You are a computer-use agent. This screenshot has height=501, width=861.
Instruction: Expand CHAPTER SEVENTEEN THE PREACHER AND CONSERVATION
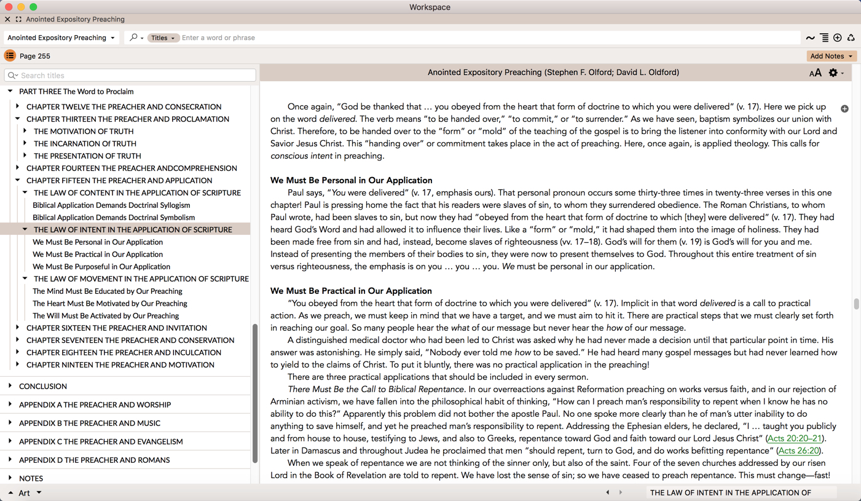(x=17, y=340)
